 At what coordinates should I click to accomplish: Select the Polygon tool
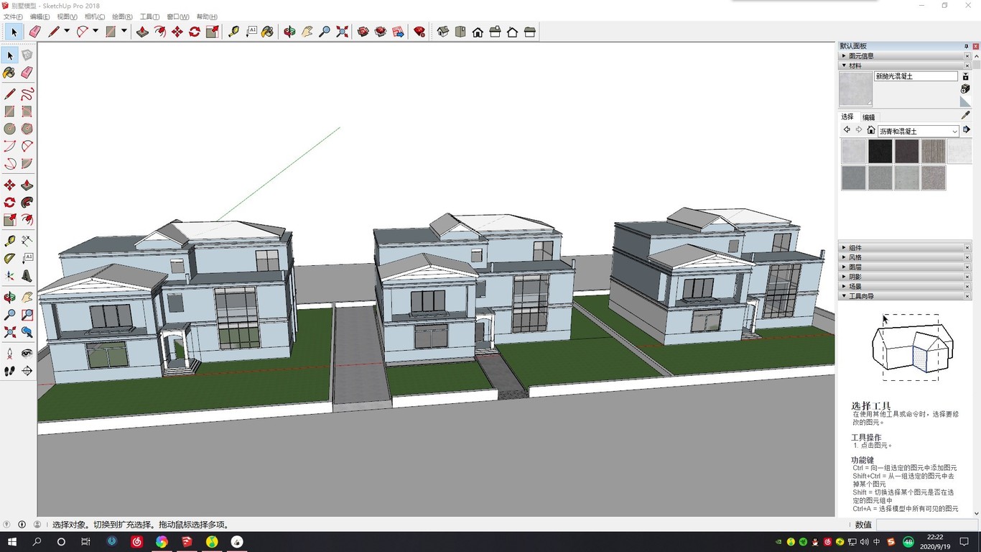coord(27,129)
